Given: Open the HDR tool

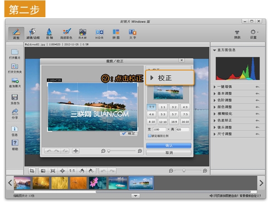Looking at the screenshot, I should click(x=99, y=33).
